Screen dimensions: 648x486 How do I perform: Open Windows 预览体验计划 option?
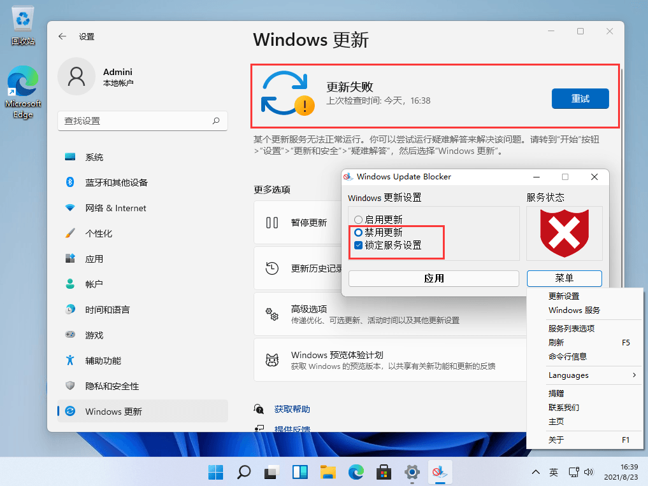(x=390, y=360)
